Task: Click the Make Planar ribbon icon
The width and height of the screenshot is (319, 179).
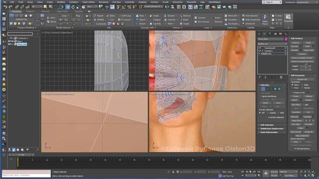Action: 265,19
